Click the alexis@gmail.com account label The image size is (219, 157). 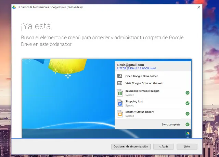click(x=130, y=65)
